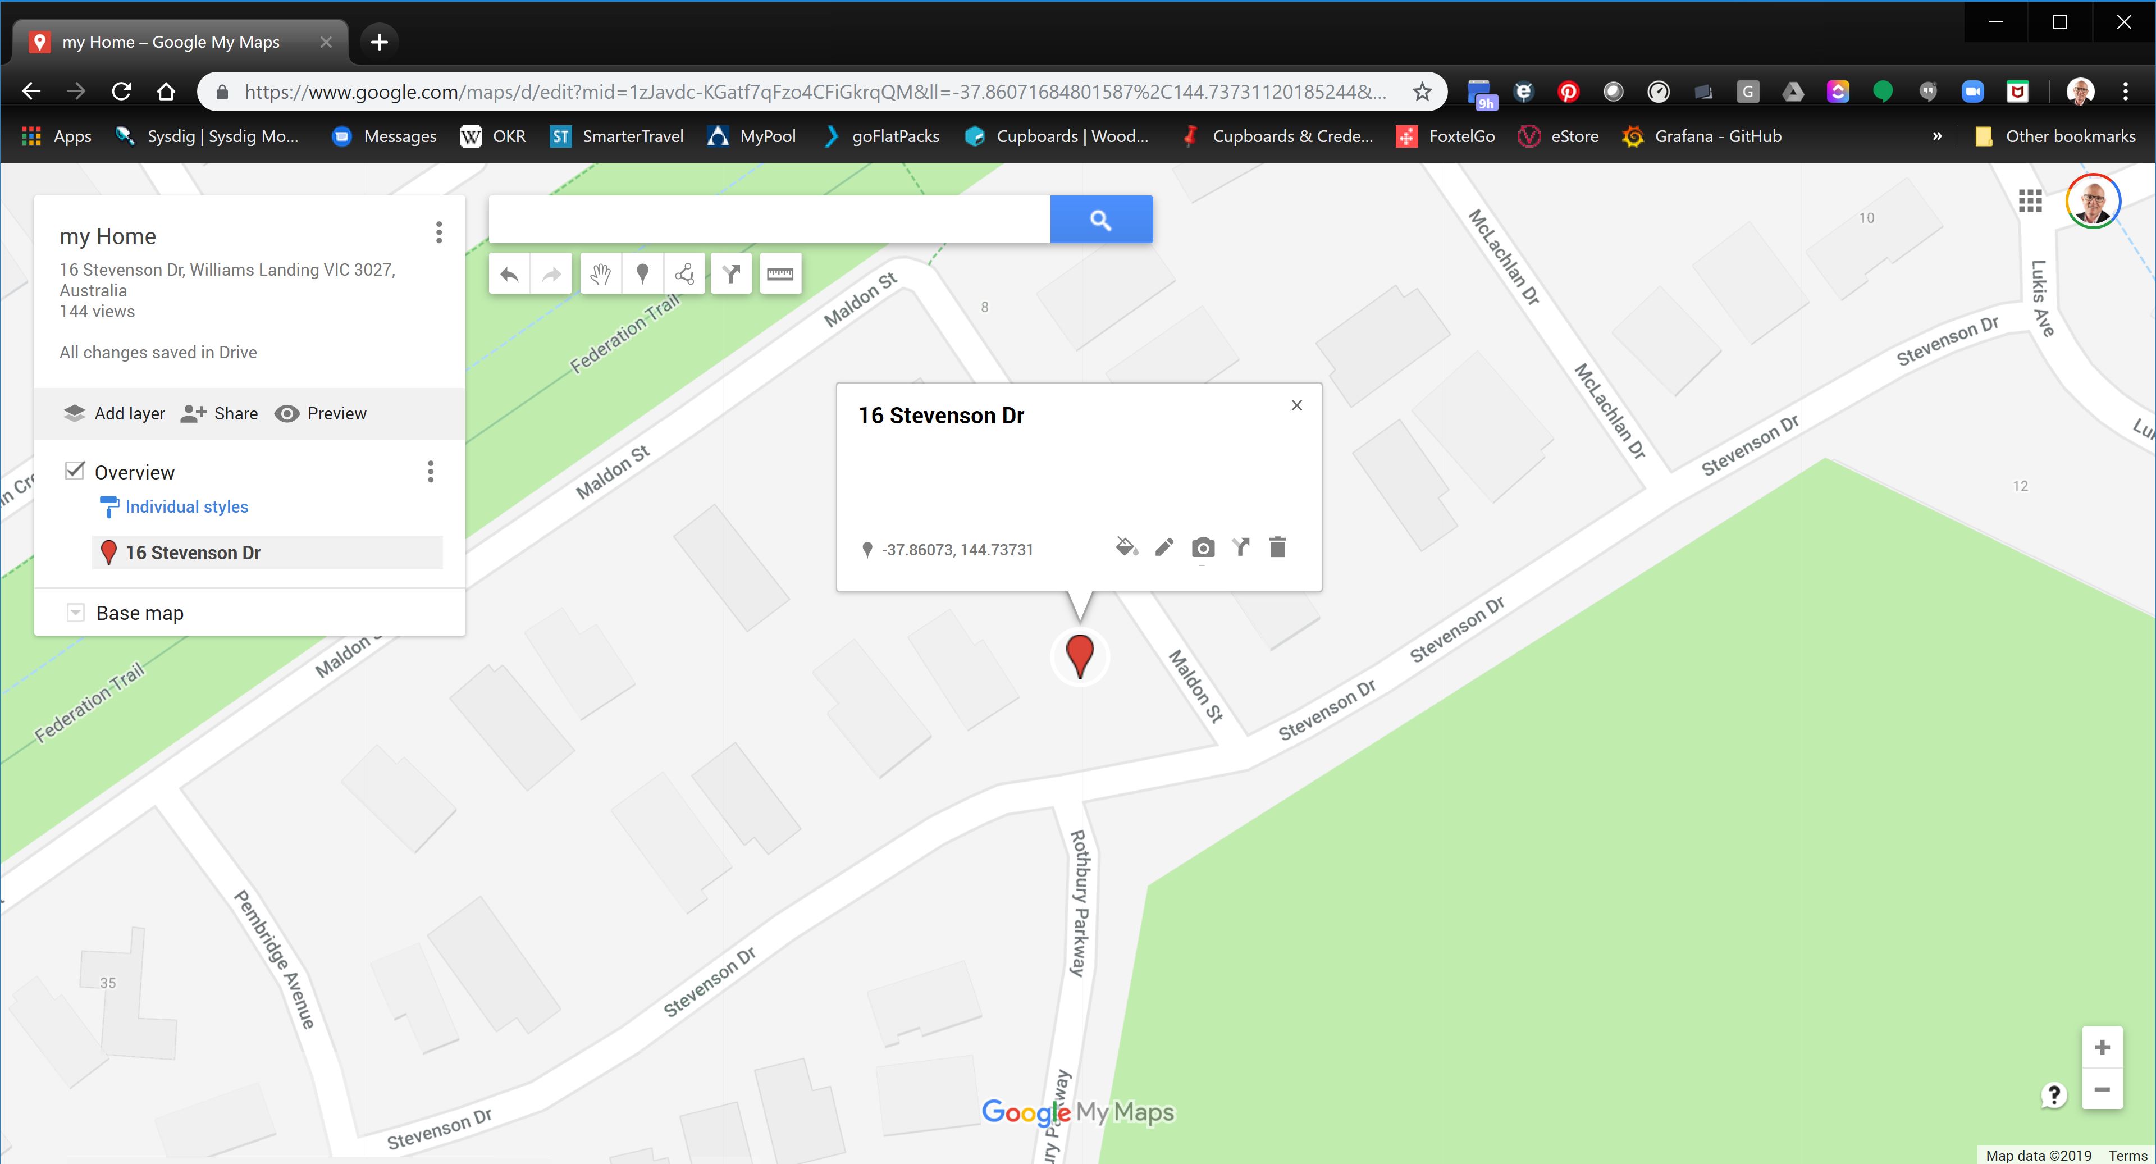Open the Google apps grid
Image resolution: width=2156 pixels, height=1164 pixels.
(2030, 201)
